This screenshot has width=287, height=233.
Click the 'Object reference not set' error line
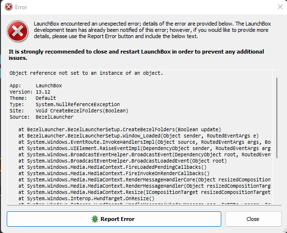86,73
